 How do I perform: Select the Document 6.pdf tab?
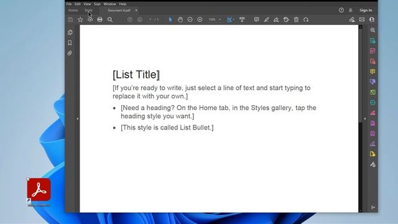pyautogui.click(x=119, y=11)
